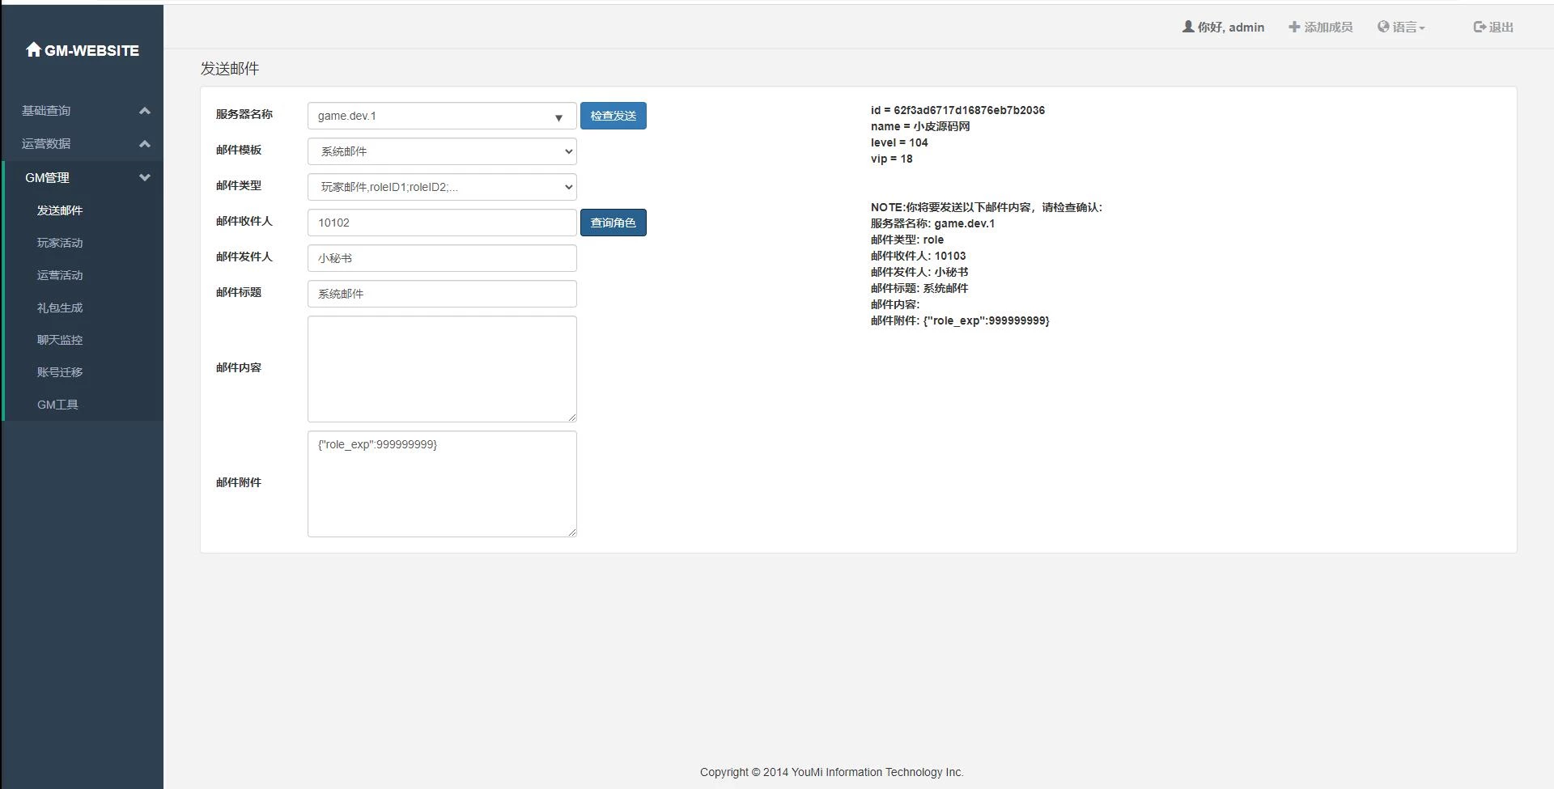Image resolution: width=1554 pixels, height=789 pixels.
Task: Click the admin user profile icon
Action: [x=1187, y=27]
